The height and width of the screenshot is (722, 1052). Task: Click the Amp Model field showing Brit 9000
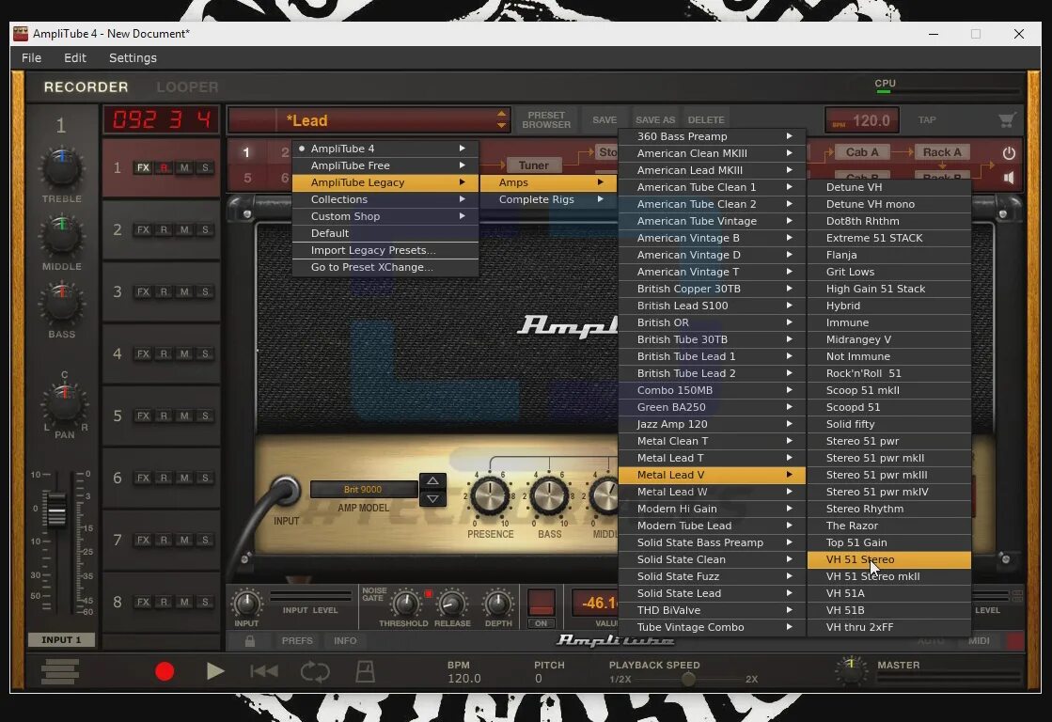coord(363,489)
